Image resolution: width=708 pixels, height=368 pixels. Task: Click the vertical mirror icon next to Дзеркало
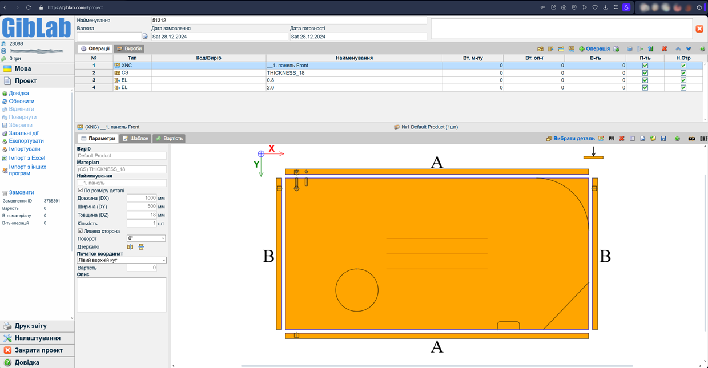141,247
